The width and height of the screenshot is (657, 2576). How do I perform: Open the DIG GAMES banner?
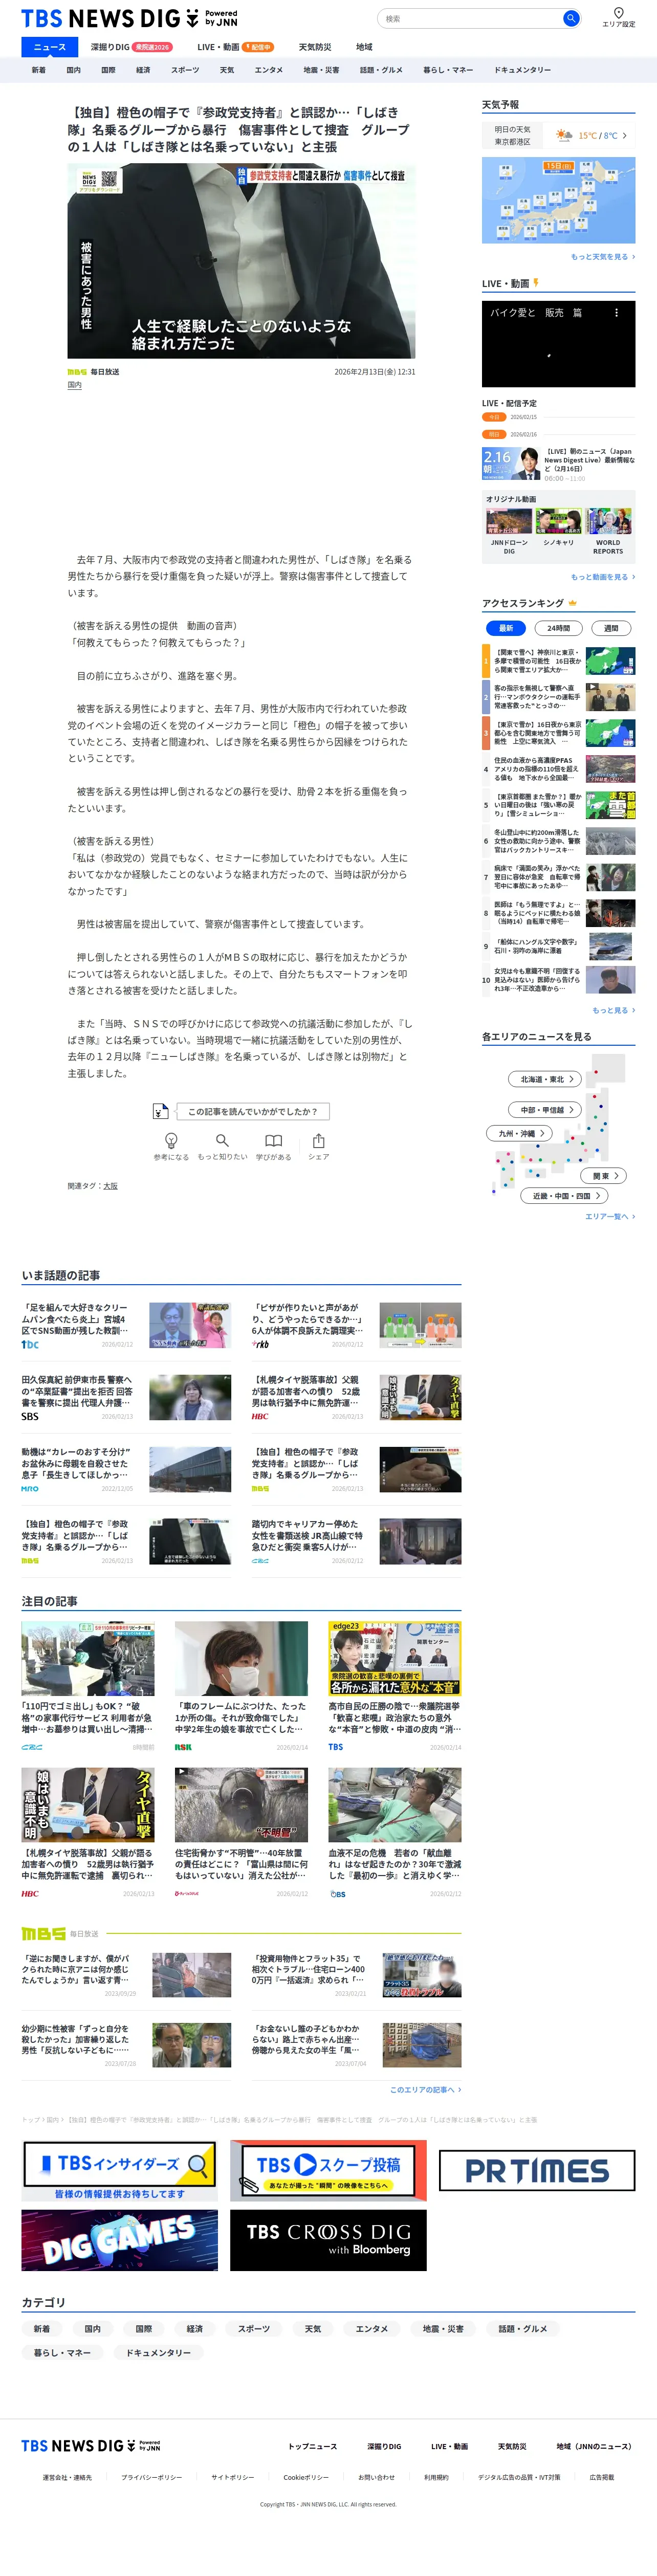click(x=120, y=2240)
